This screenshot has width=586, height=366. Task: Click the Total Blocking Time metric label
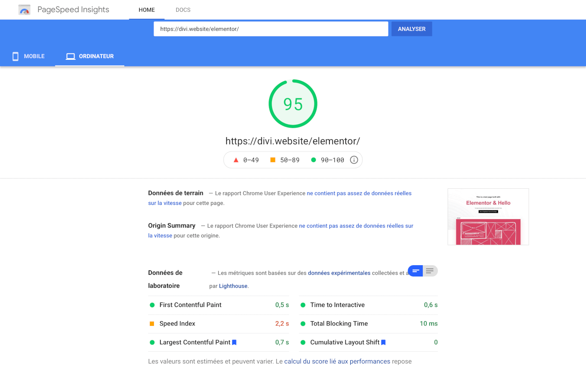(339, 324)
